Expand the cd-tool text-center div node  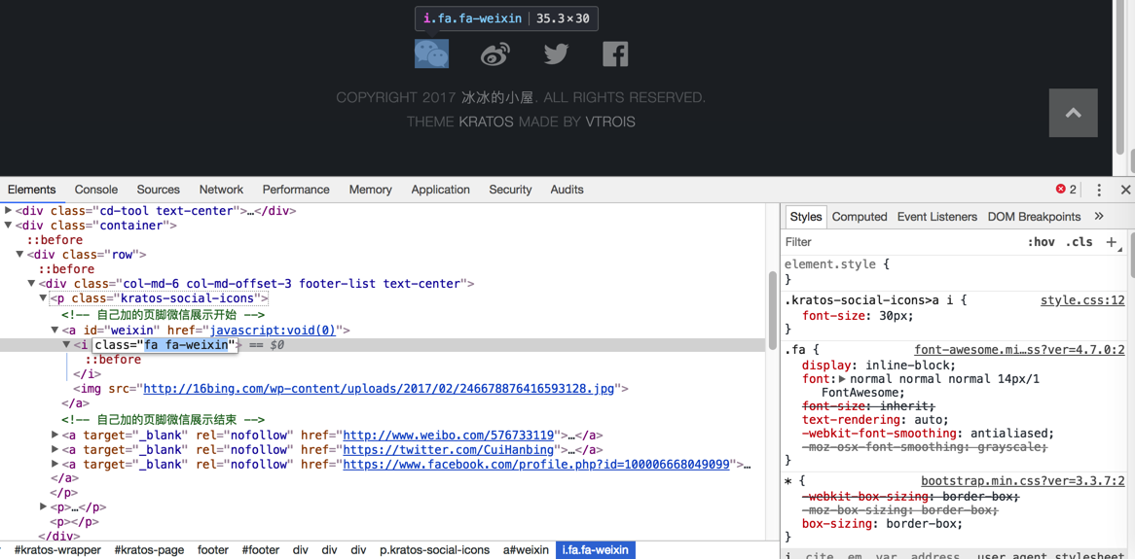tap(8, 210)
